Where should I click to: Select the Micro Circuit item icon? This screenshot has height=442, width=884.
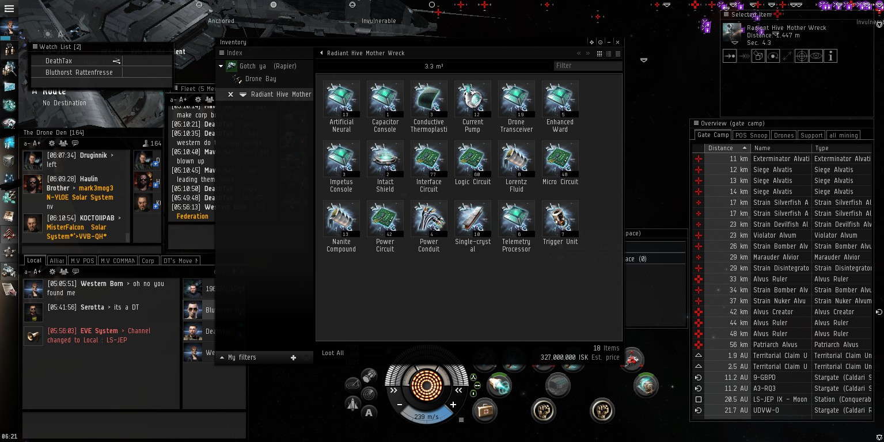(x=560, y=159)
